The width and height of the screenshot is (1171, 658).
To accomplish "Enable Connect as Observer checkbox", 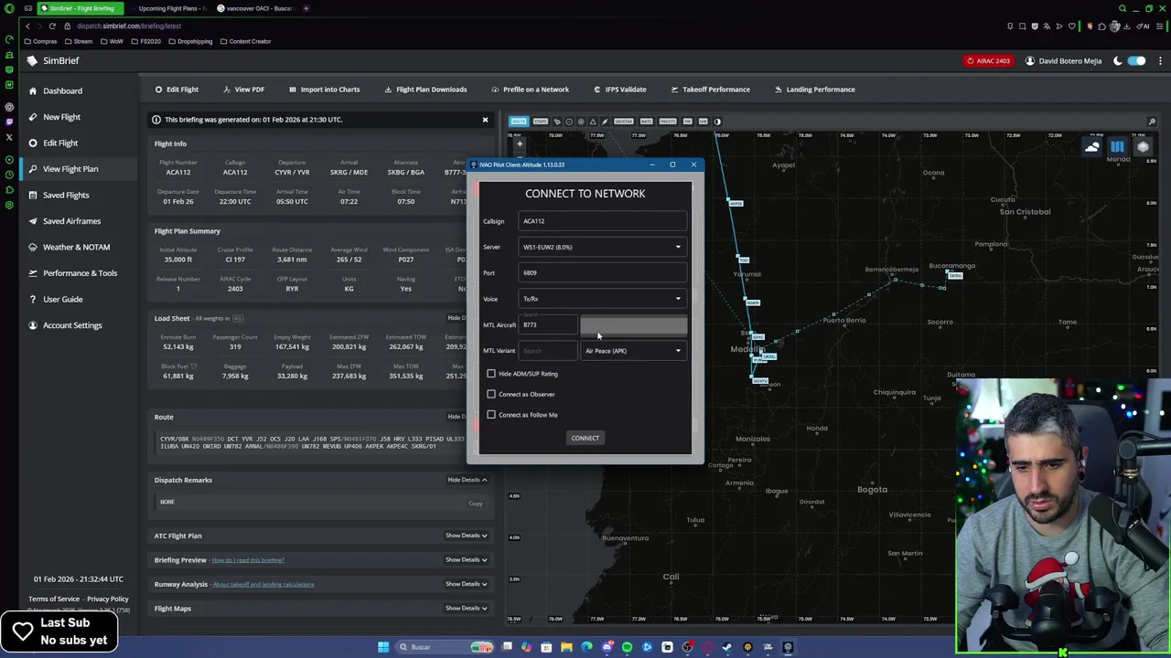I will pyautogui.click(x=491, y=394).
